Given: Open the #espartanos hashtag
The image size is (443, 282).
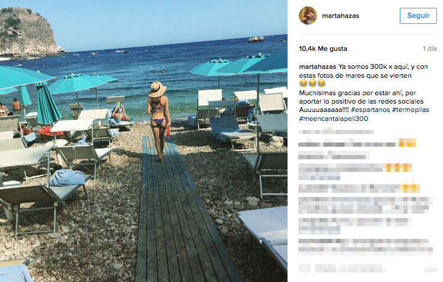Looking at the screenshot, I should [370, 110].
